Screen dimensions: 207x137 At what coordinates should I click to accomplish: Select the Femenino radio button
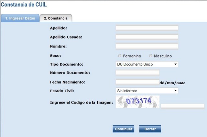click(x=120, y=56)
